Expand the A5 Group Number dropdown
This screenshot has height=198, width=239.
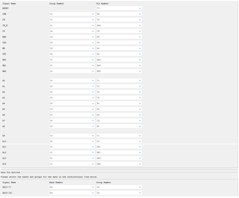point(72,109)
